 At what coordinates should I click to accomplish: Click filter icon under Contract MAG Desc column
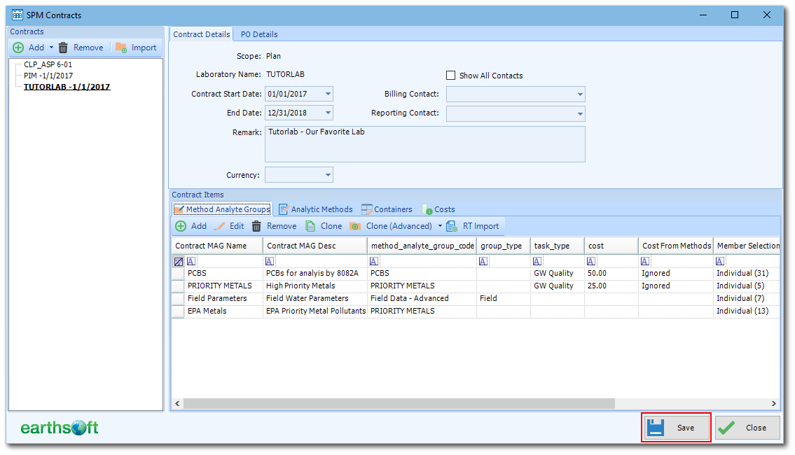(x=270, y=261)
